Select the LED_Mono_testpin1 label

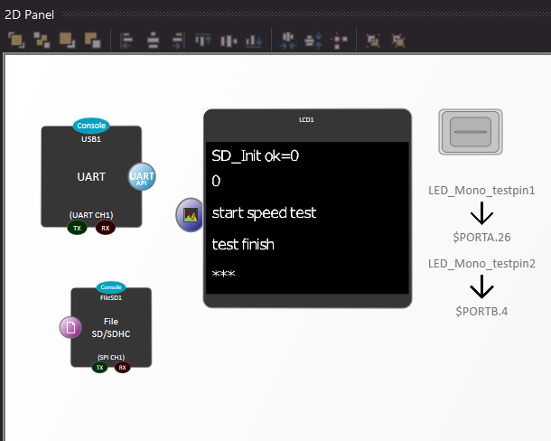coord(481,191)
